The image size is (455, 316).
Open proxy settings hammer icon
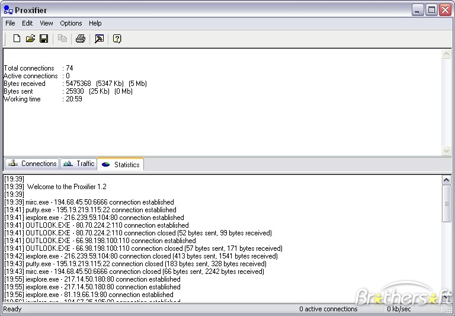click(x=99, y=39)
